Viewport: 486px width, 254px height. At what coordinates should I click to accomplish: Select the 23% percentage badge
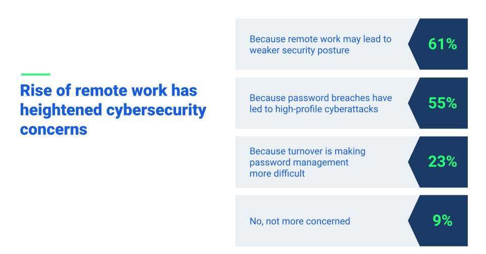point(442,162)
